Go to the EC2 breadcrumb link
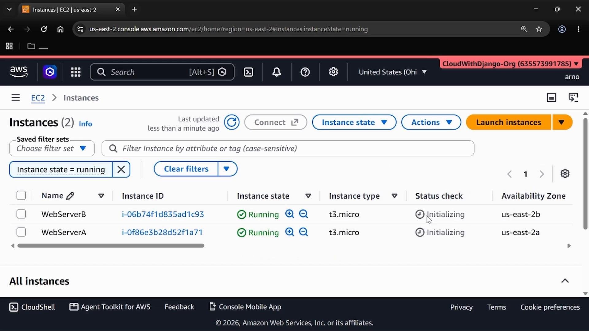Viewport: 589px width, 331px height. coord(38,98)
